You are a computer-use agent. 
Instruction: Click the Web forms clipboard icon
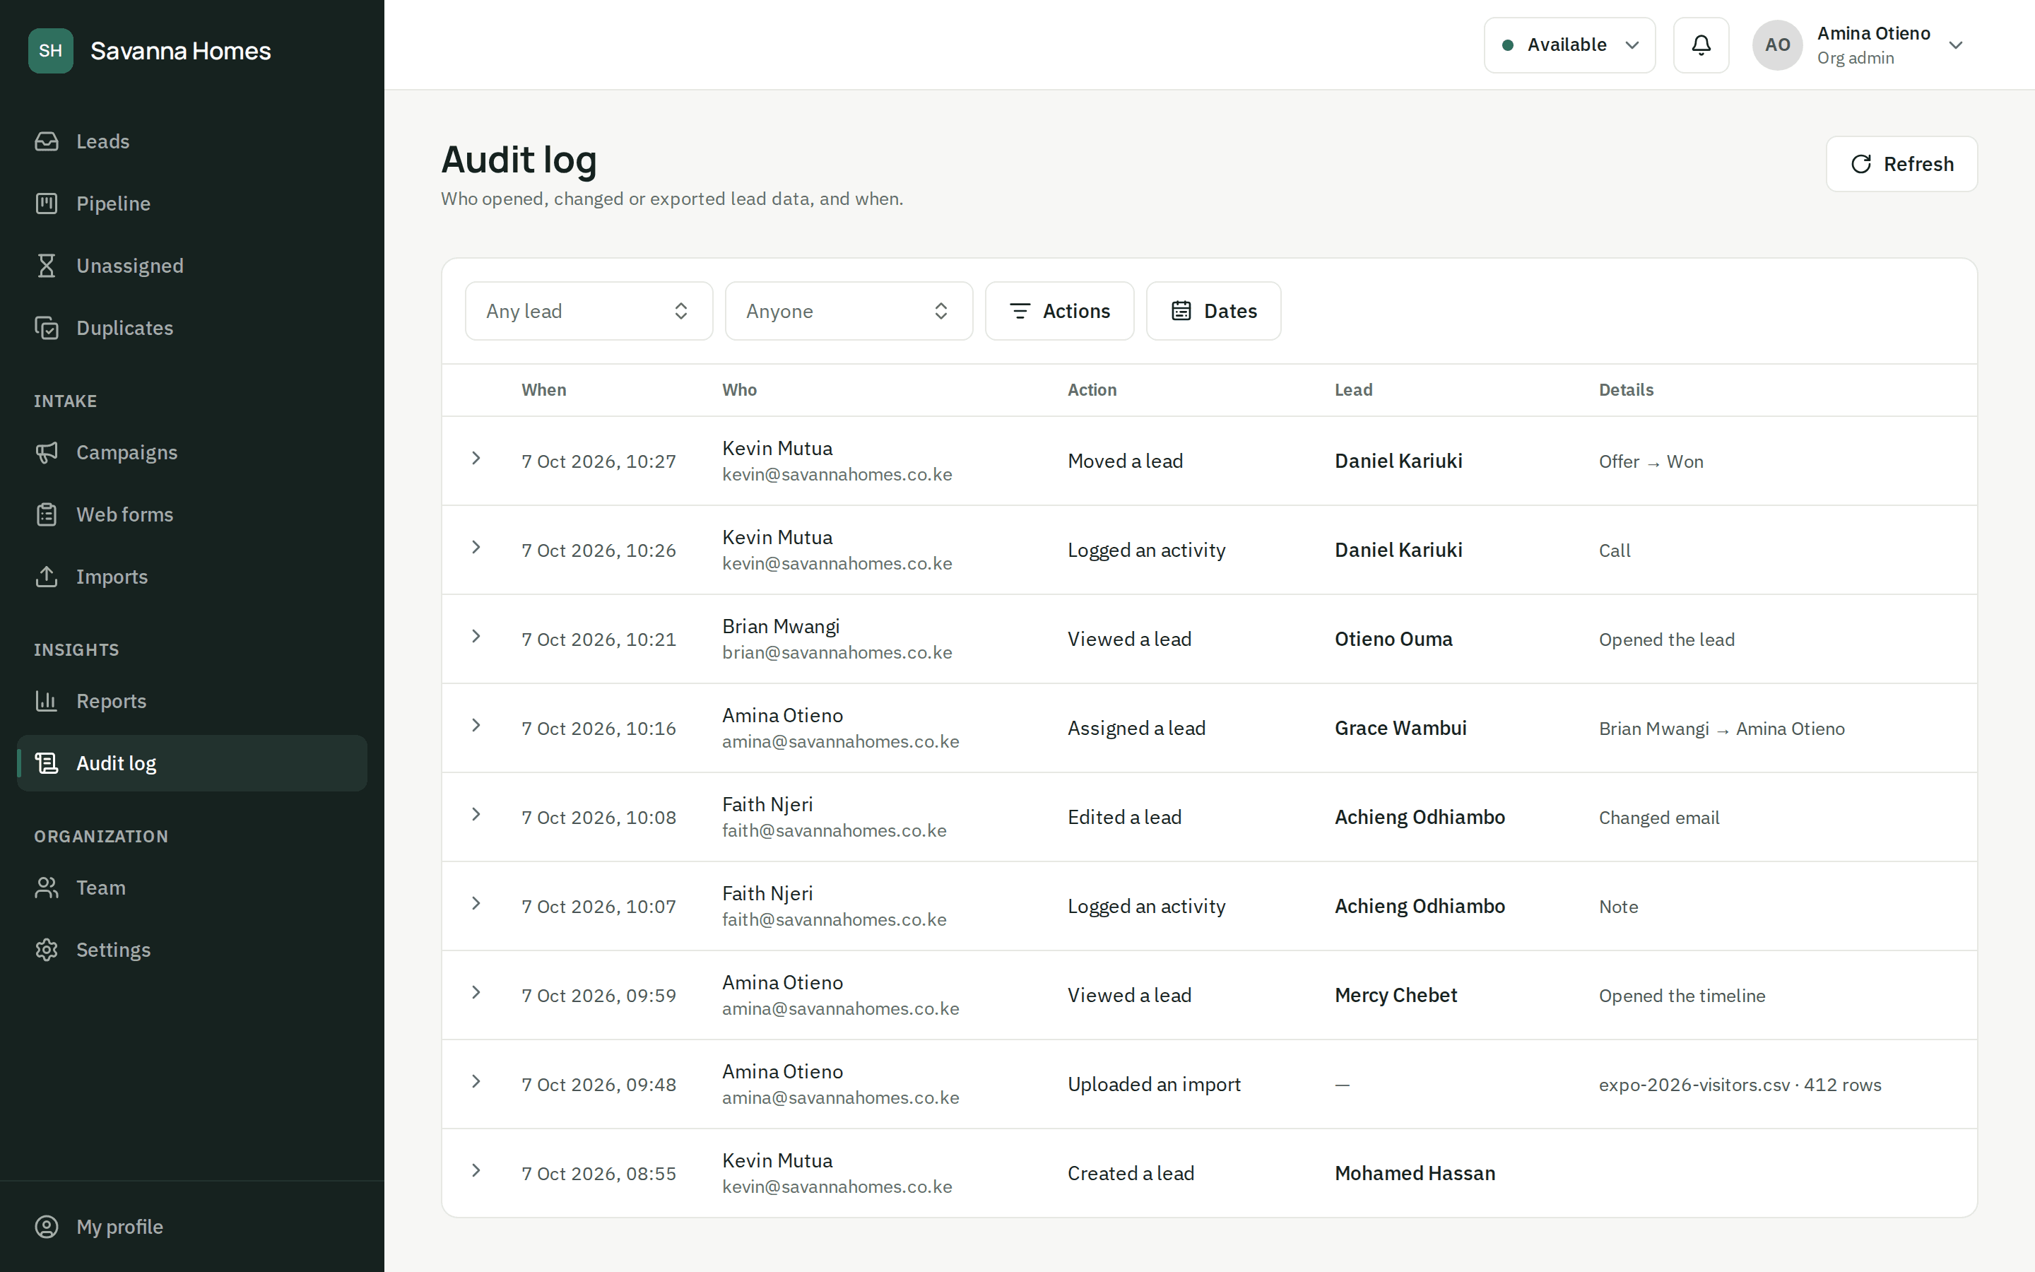coord(47,515)
